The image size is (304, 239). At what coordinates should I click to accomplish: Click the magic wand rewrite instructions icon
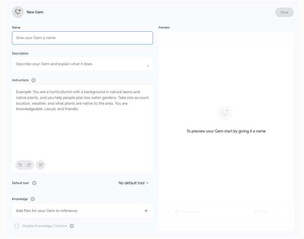(40, 165)
